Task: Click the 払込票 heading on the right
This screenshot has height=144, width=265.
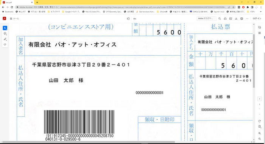Action: (x=221, y=27)
